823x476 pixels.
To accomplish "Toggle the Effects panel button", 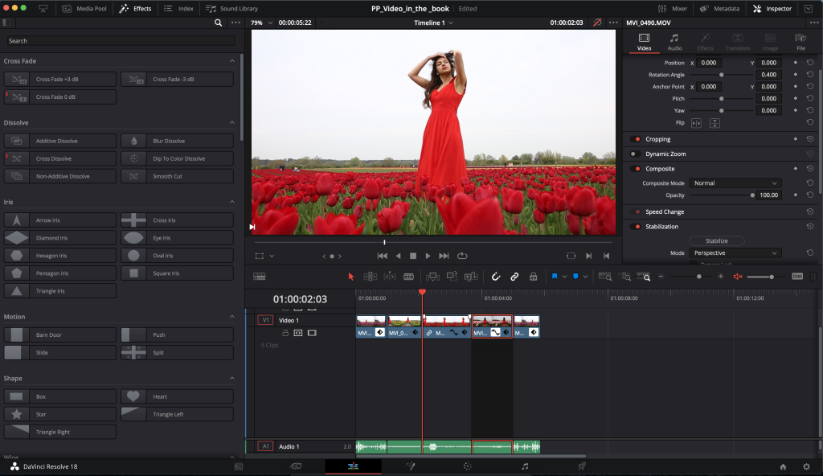I will click(x=135, y=8).
